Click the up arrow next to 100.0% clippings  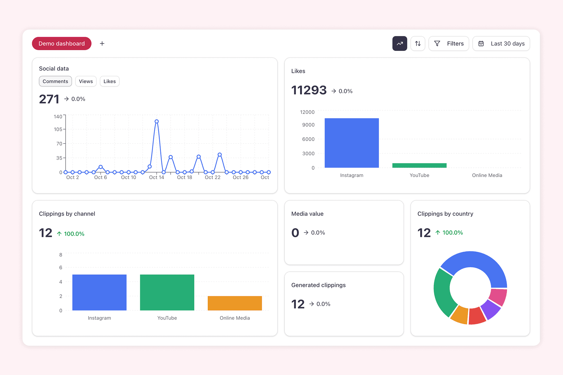[59, 233]
